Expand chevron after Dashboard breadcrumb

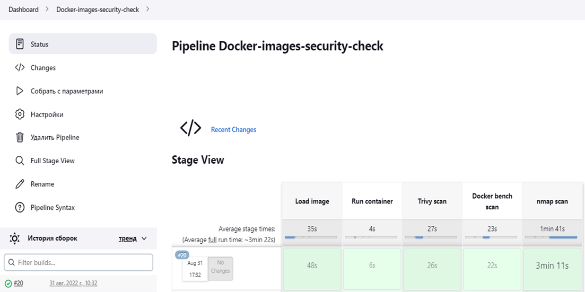[x=47, y=10]
